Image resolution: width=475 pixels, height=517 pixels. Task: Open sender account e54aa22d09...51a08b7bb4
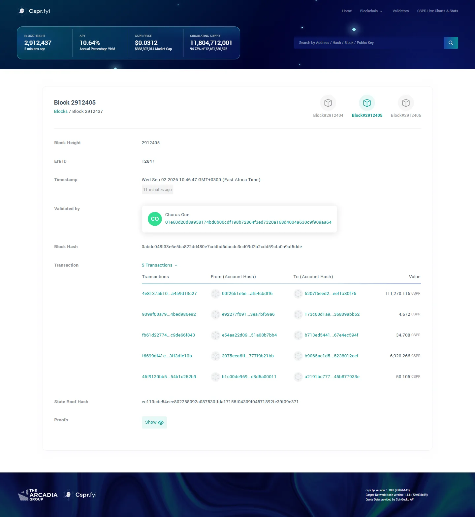click(249, 335)
